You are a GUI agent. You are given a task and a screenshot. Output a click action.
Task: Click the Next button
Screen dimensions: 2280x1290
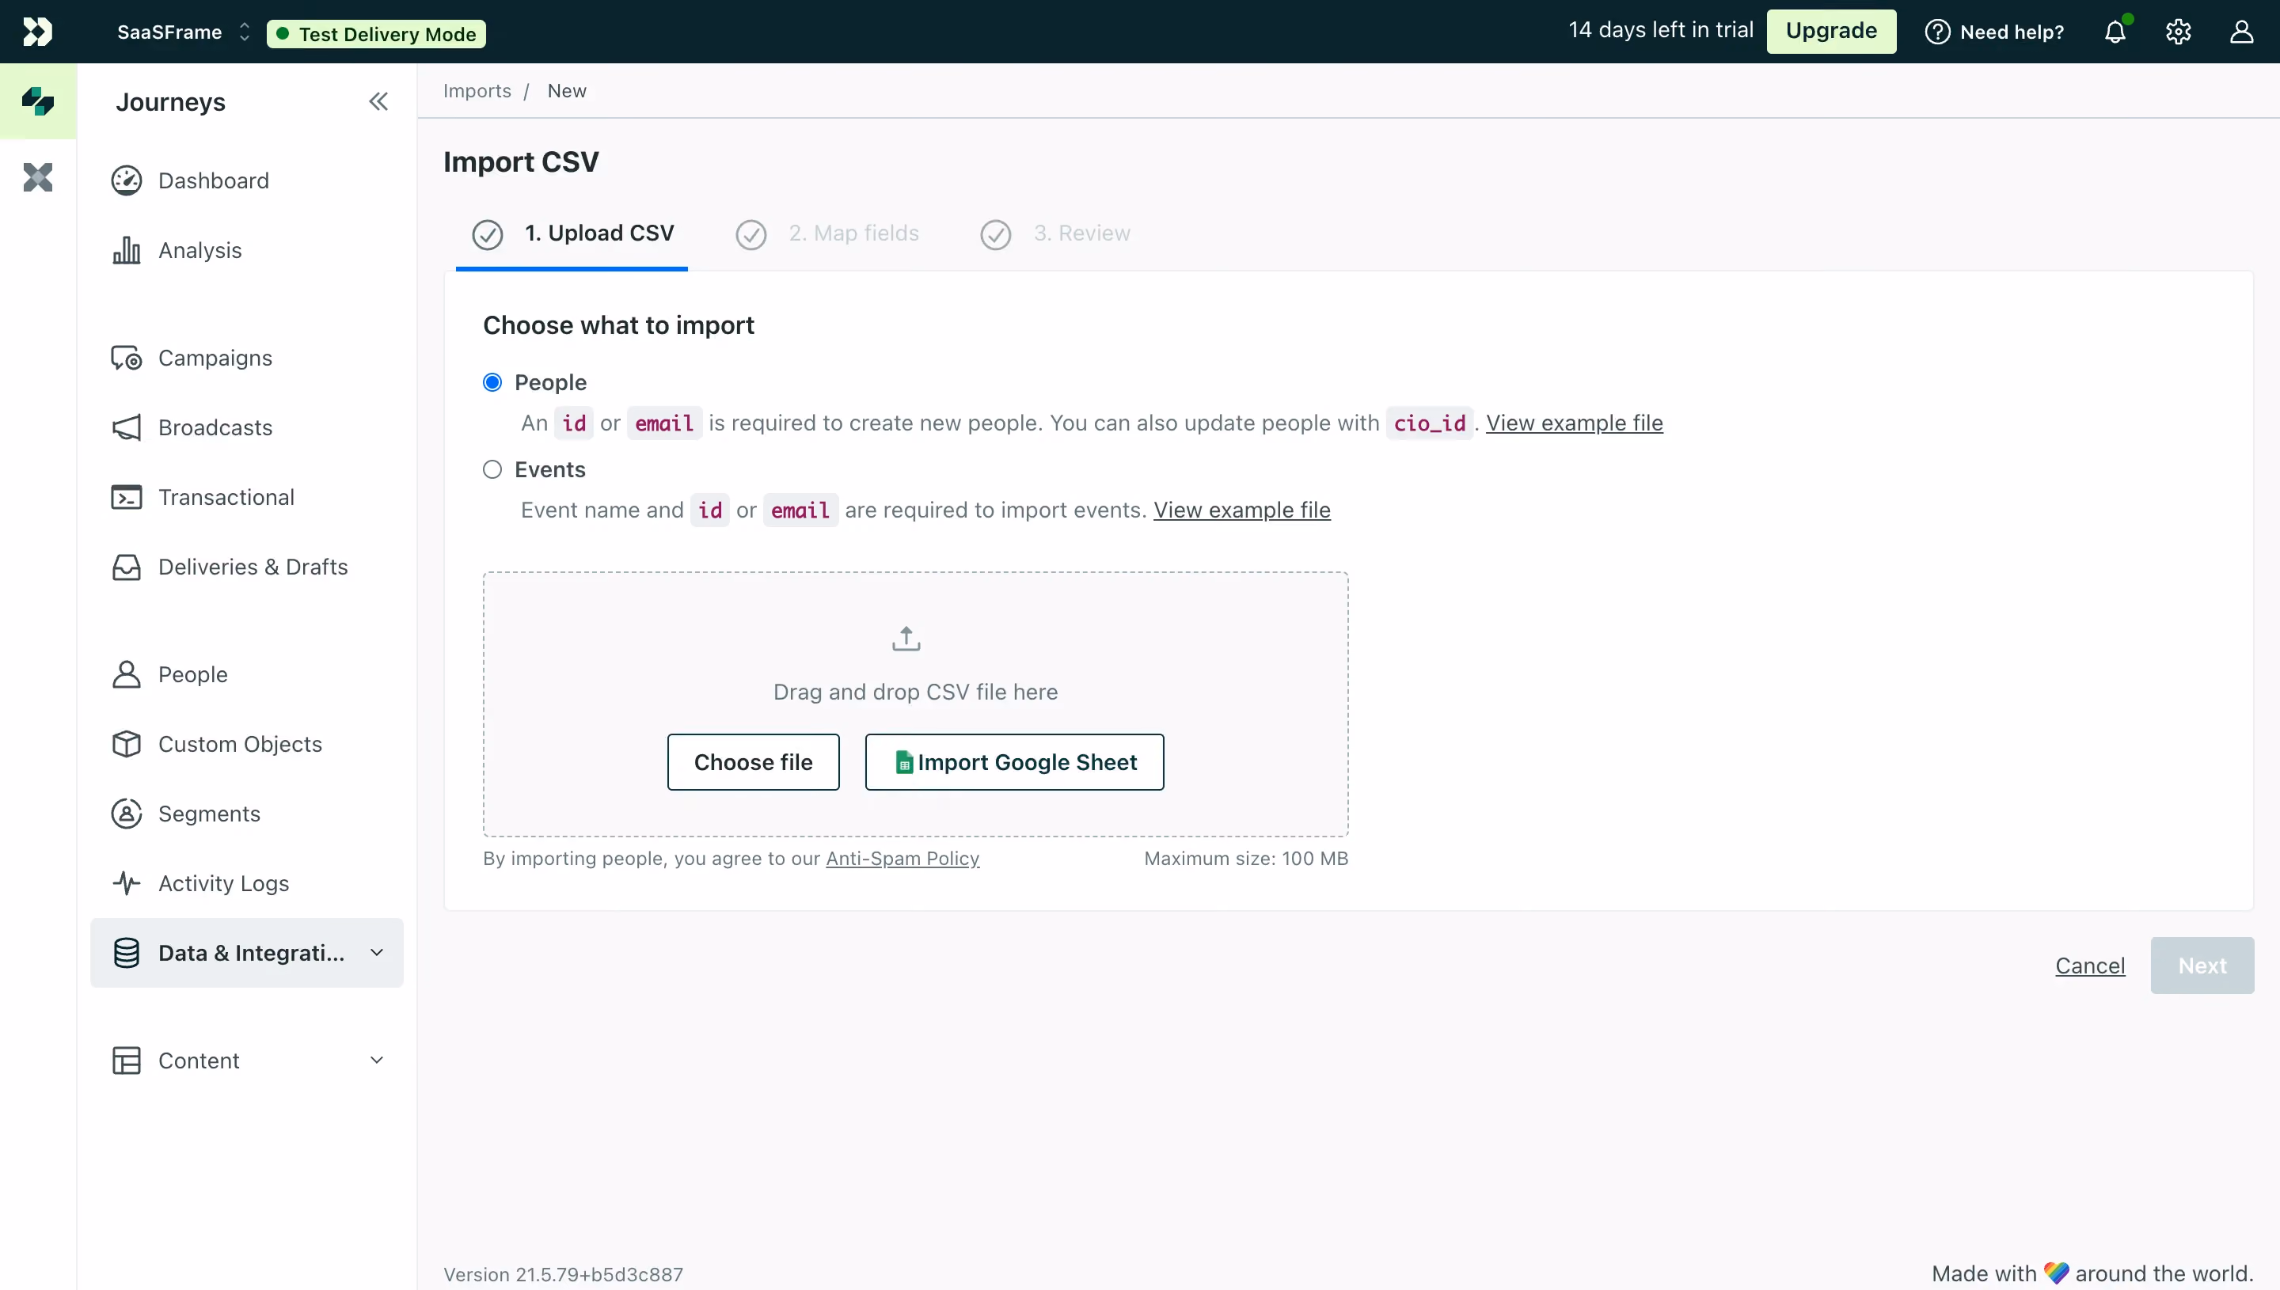[2202, 966]
